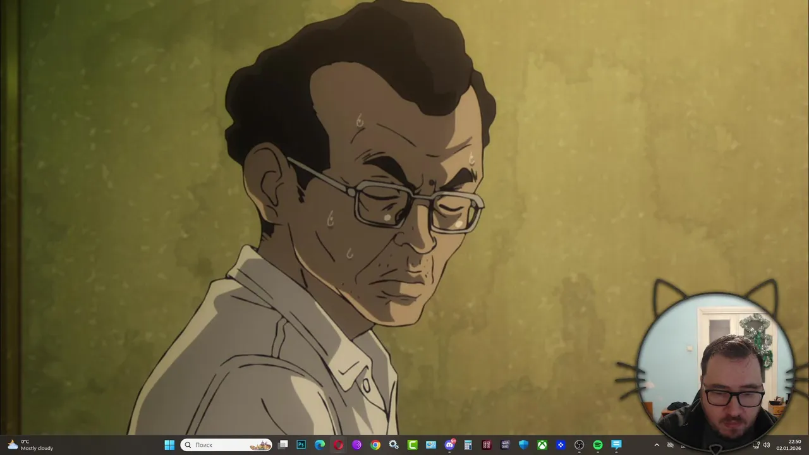Launch the Calculator from the taskbar
809x455 pixels.
[468, 445]
